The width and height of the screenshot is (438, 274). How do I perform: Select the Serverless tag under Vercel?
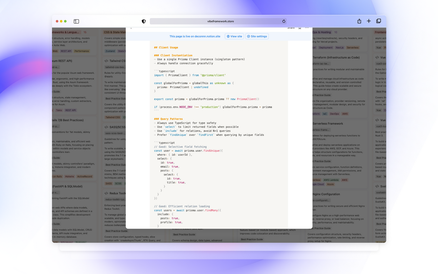click(353, 47)
